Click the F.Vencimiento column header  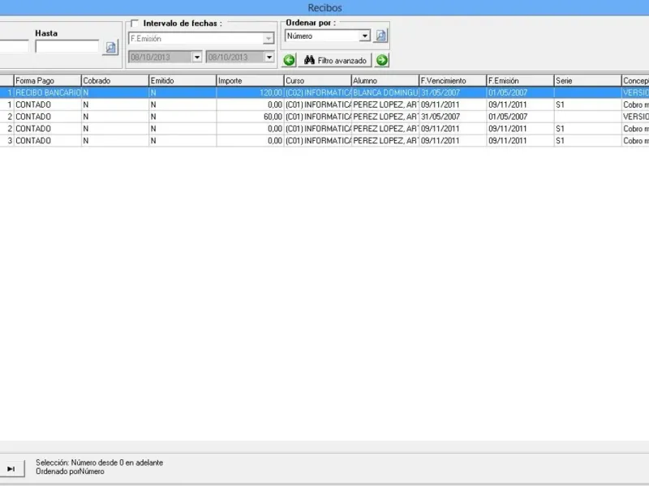click(x=453, y=80)
